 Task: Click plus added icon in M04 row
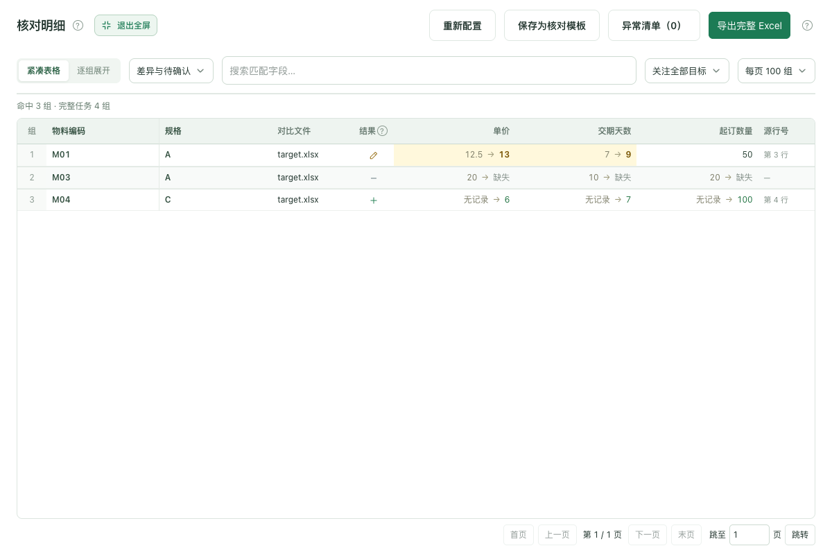coord(374,200)
